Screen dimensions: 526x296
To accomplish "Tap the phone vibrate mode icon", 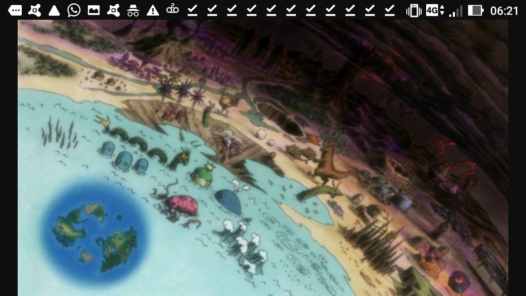I will [414, 10].
